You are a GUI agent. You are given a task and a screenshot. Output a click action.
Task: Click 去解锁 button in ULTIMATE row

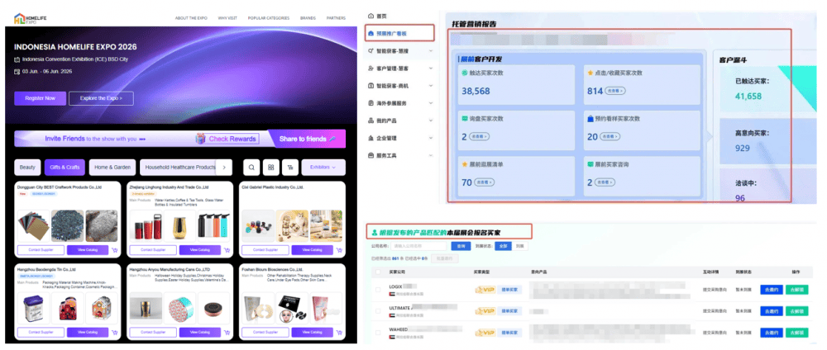796,311
